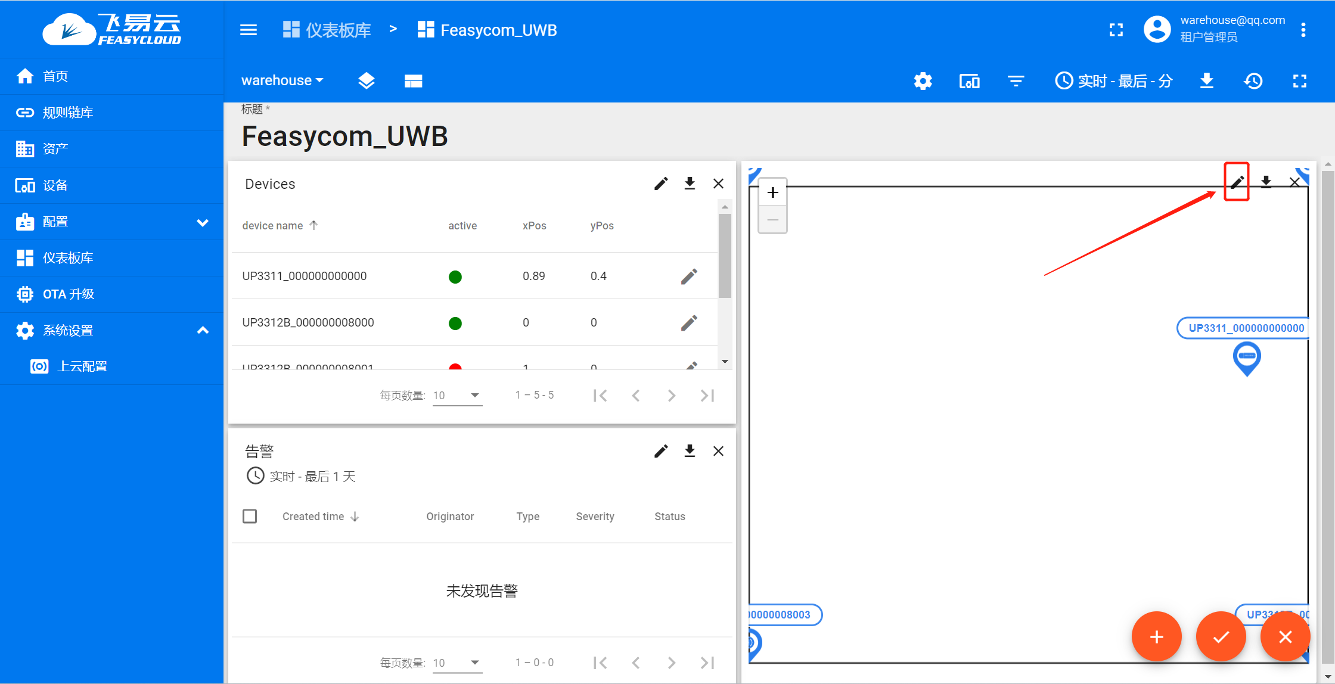Go to 规则链库 sidebar item
Image resolution: width=1335 pixels, height=684 pixels.
68,113
